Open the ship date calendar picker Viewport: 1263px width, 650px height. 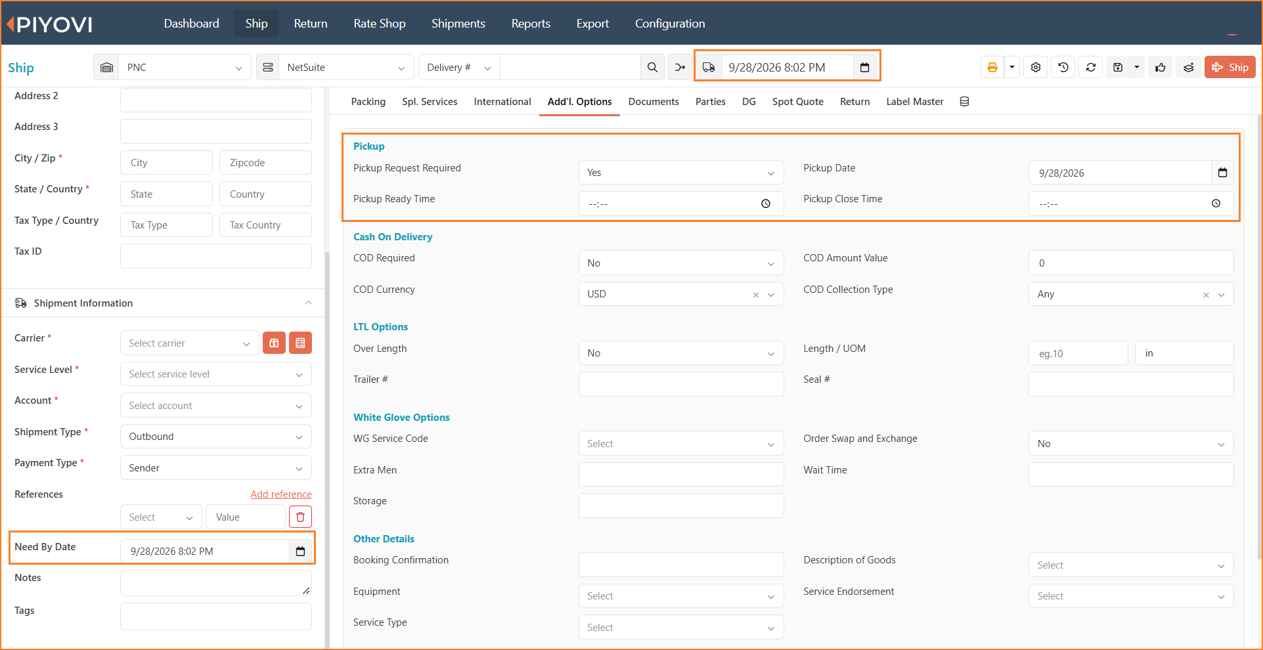pos(864,67)
